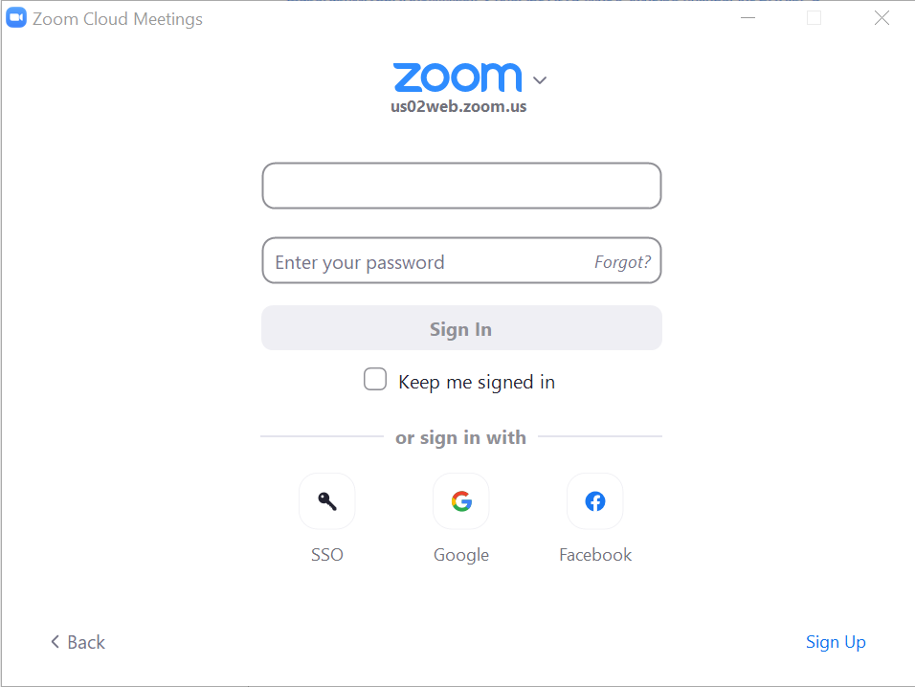Select the SSO key icon
The image size is (915, 687).
[326, 500]
